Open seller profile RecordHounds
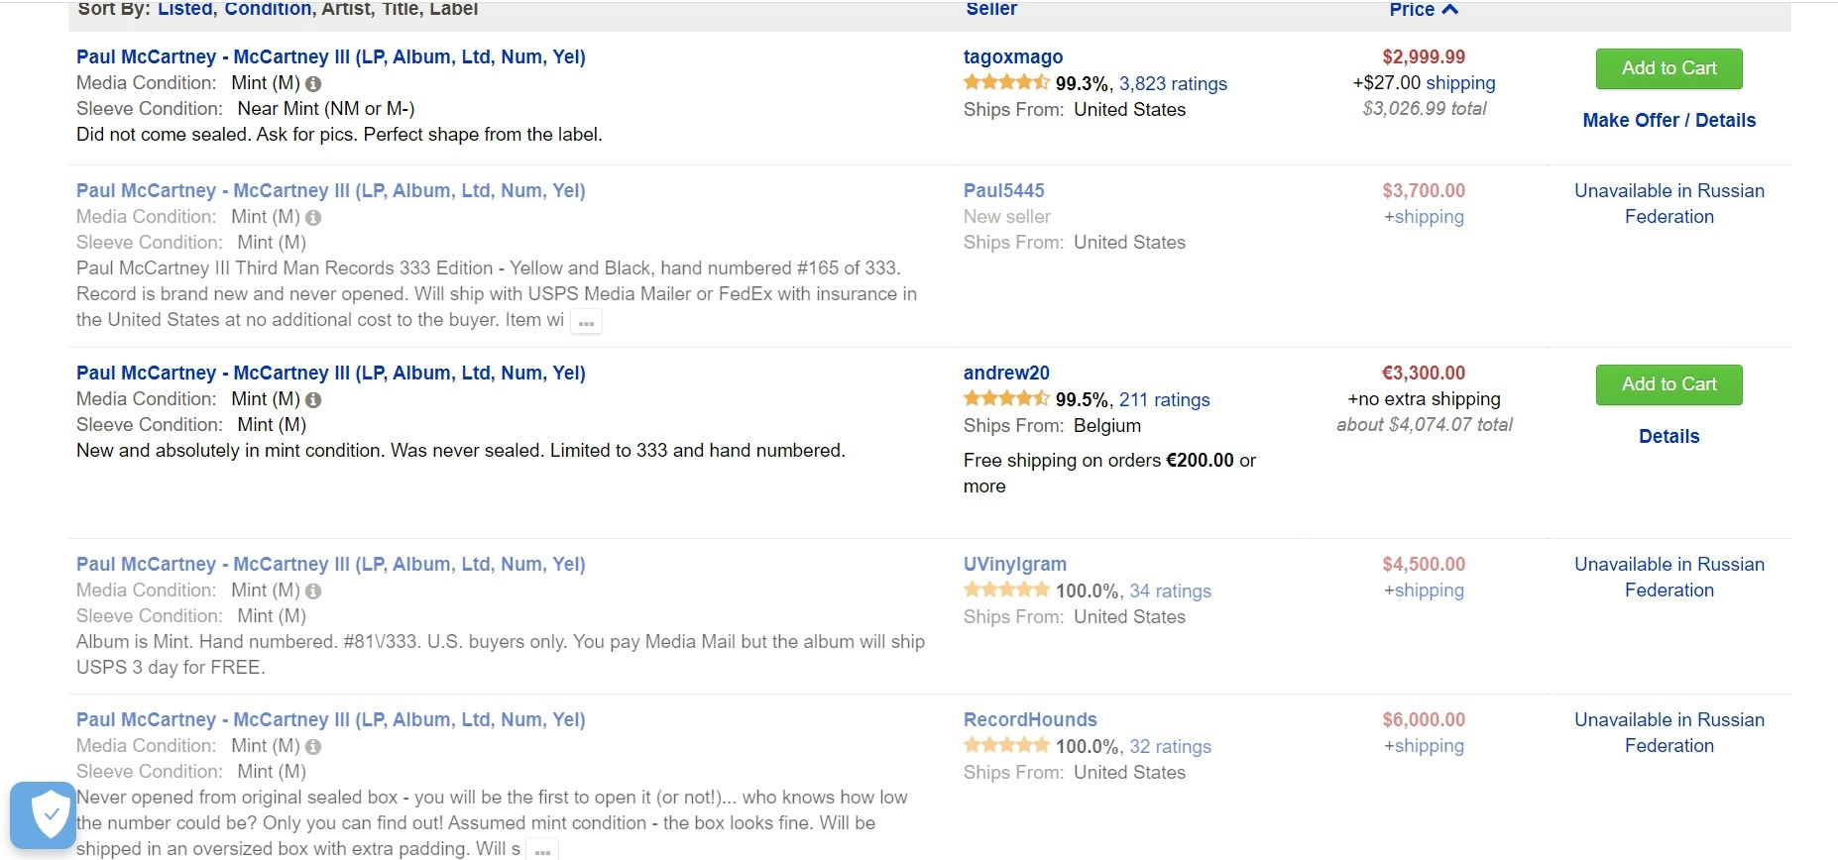Image resolution: width=1838 pixels, height=860 pixels. click(1030, 719)
